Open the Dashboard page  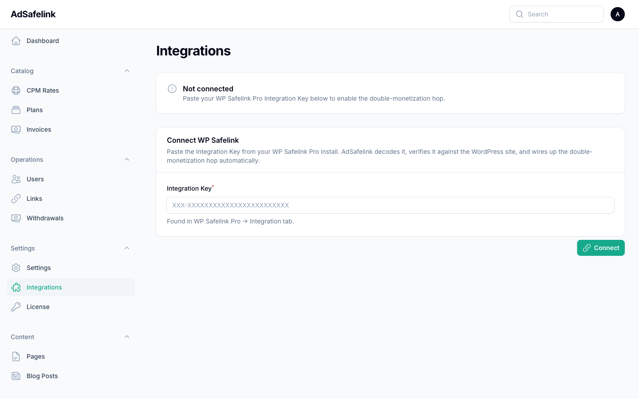coord(71,41)
